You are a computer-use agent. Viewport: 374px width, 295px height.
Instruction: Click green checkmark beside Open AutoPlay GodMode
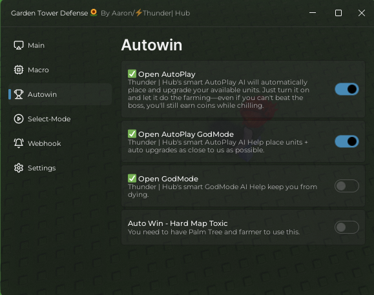tap(132, 134)
